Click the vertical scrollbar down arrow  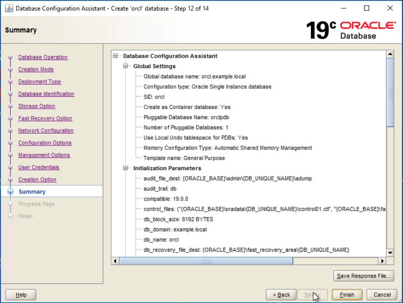click(390, 253)
